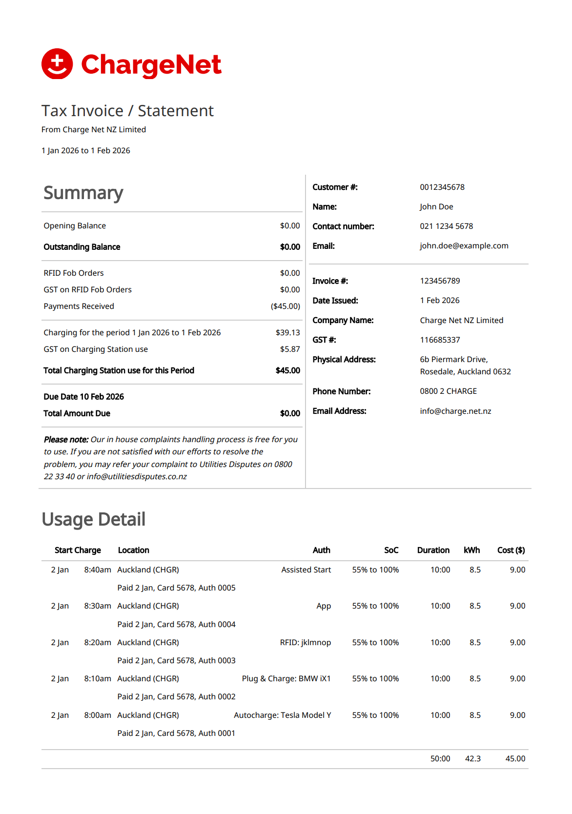
Task: Click the ChargeNet brand name text
Action: click(x=151, y=65)
